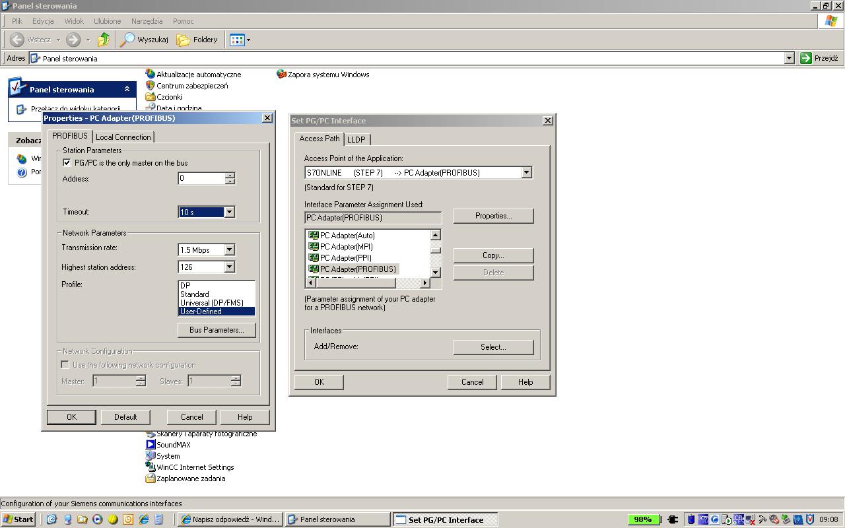
Task: Click the Bus Parameters... button
Action: 217,330
